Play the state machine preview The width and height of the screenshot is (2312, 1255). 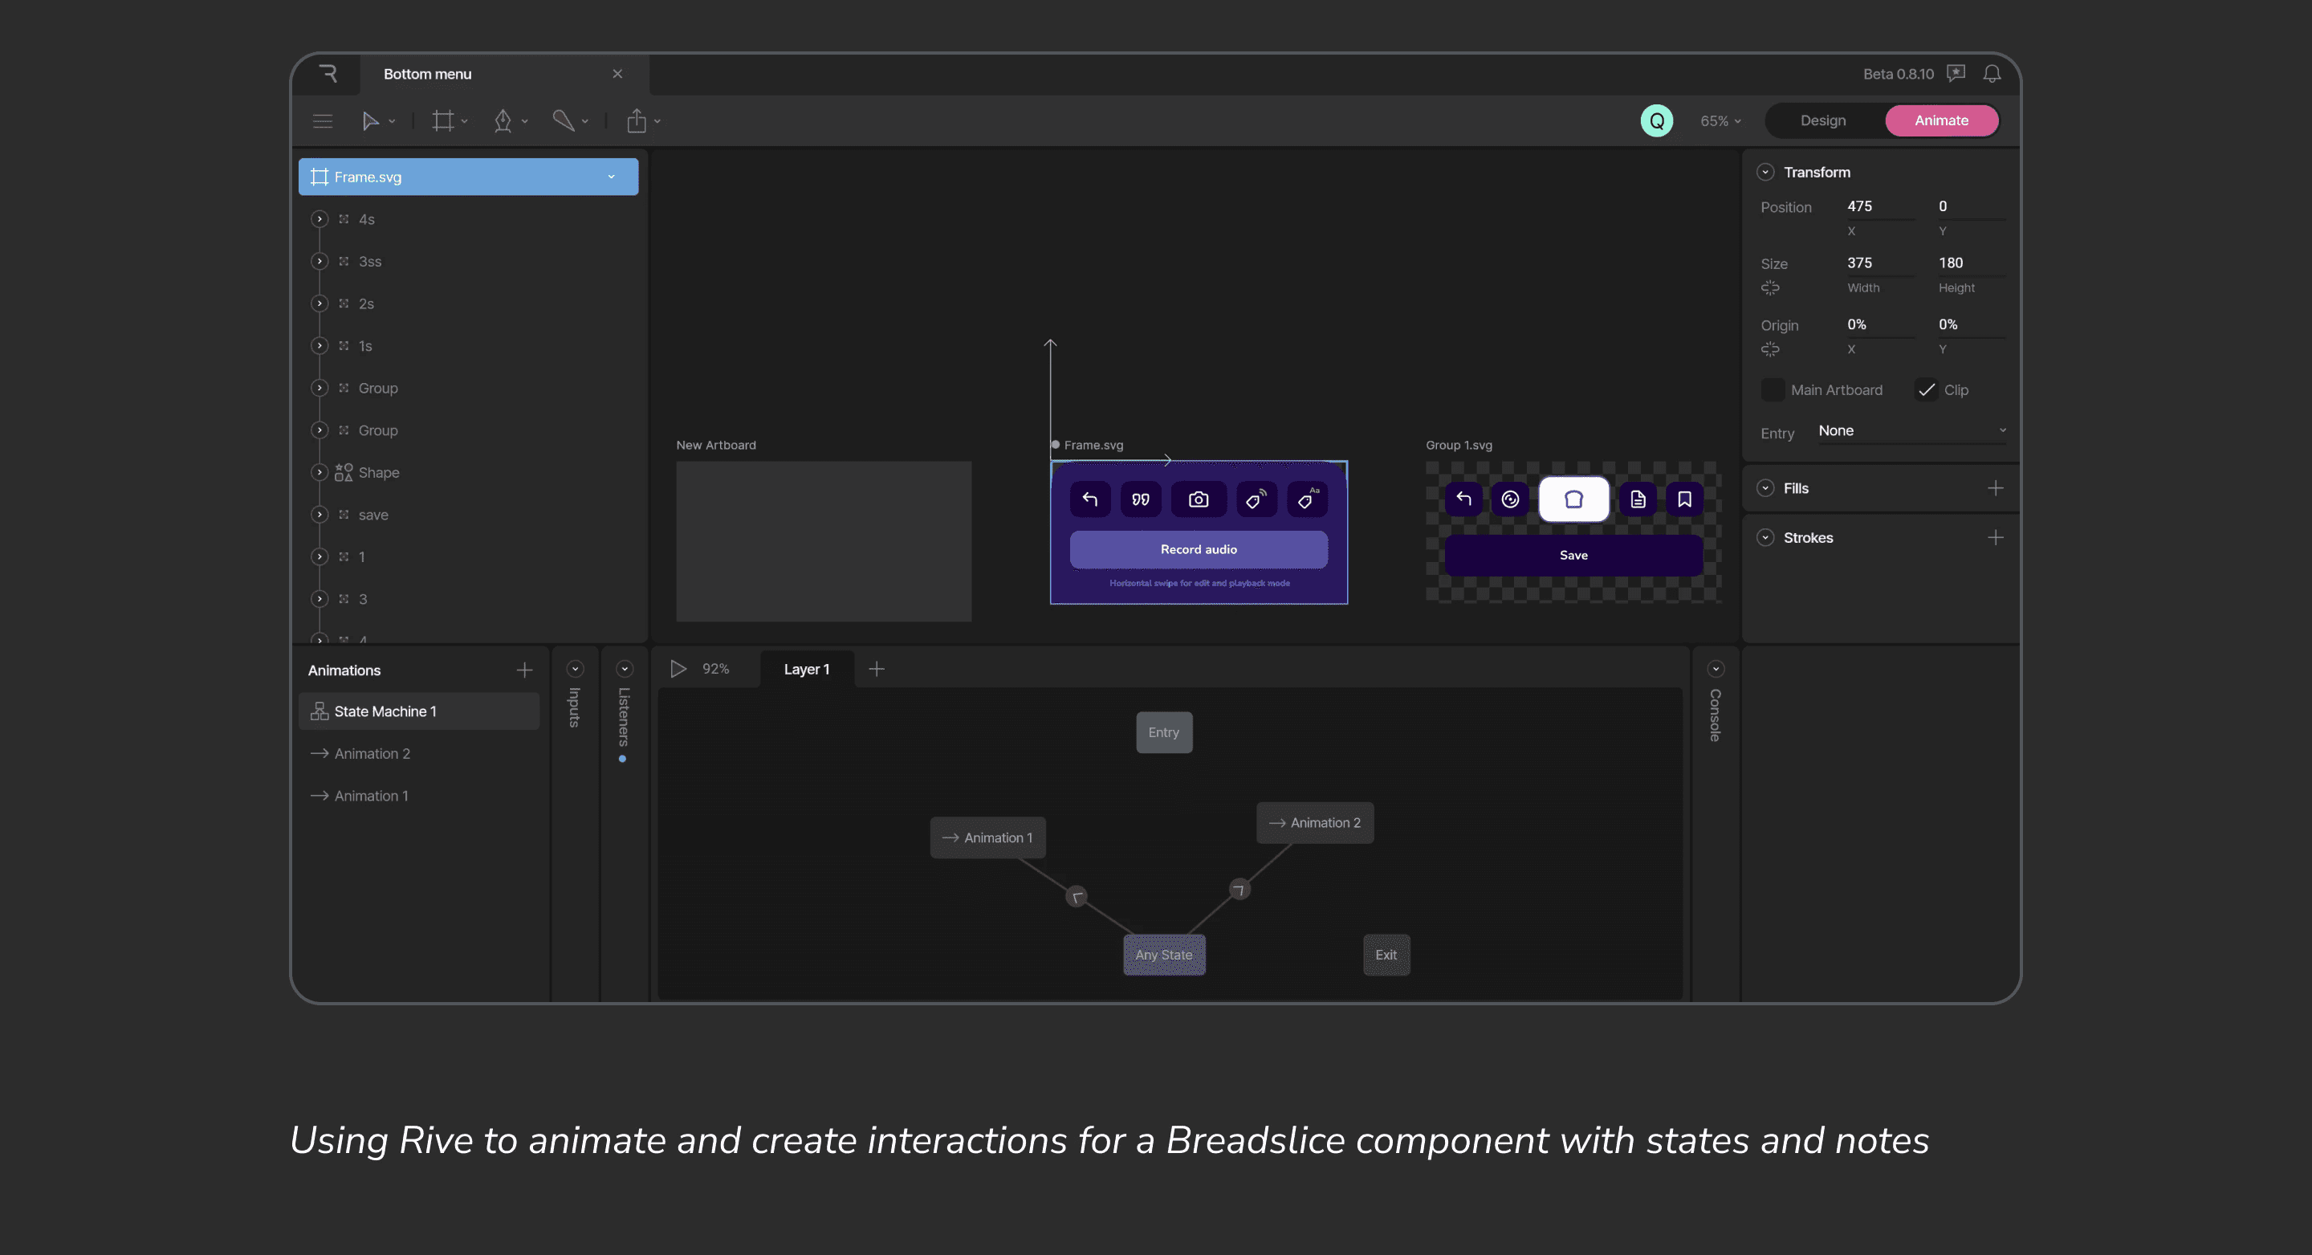678,669
